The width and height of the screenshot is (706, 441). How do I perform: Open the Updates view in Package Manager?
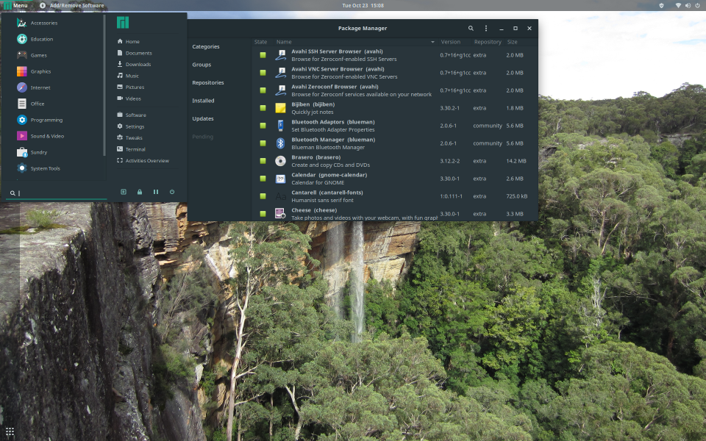tap(202, 119)
